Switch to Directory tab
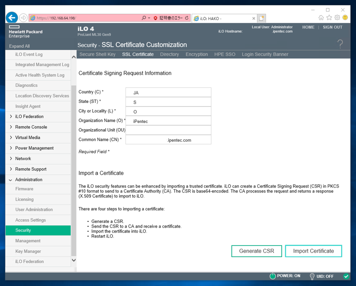This screenshot has width=356, height=286. click(170, 54)
